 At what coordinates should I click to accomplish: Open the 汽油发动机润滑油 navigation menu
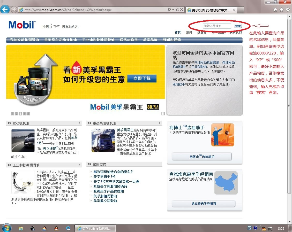25,40
